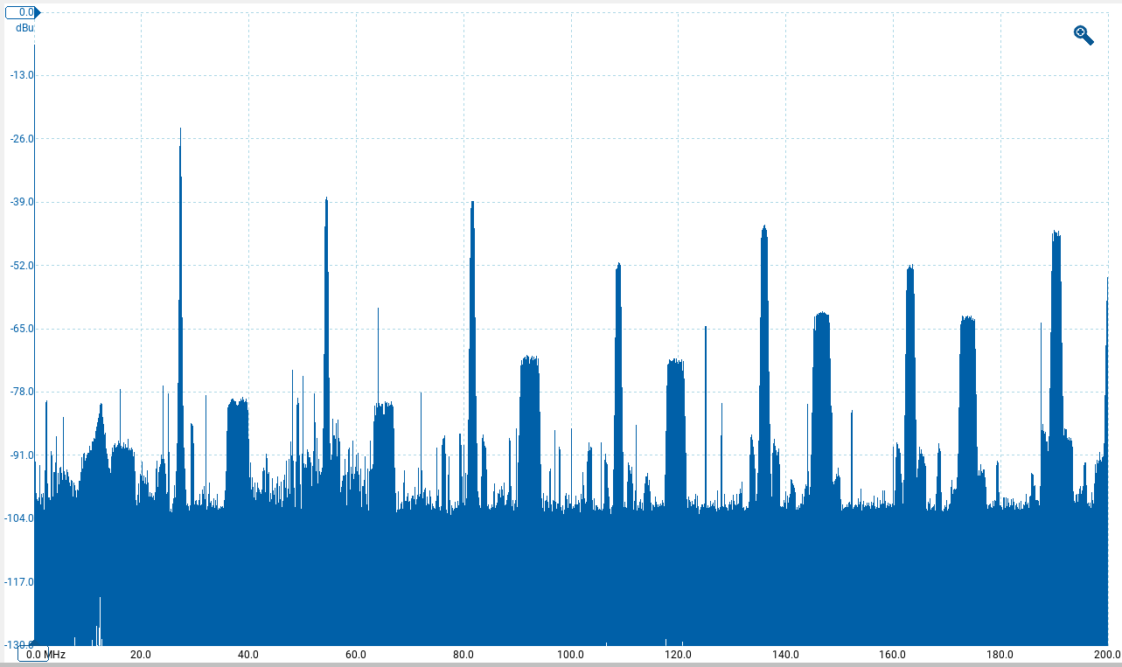Click the 100.0 label on frequency axis

point(570,654)
